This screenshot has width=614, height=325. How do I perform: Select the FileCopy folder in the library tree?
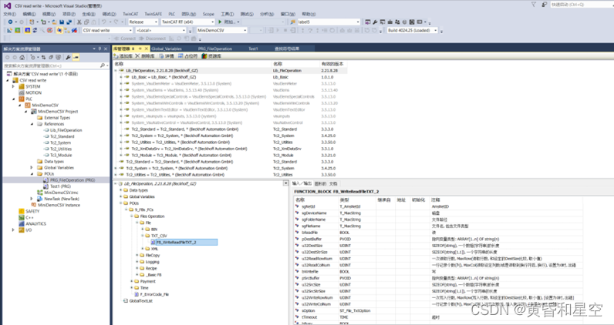[x=152, y=255]
